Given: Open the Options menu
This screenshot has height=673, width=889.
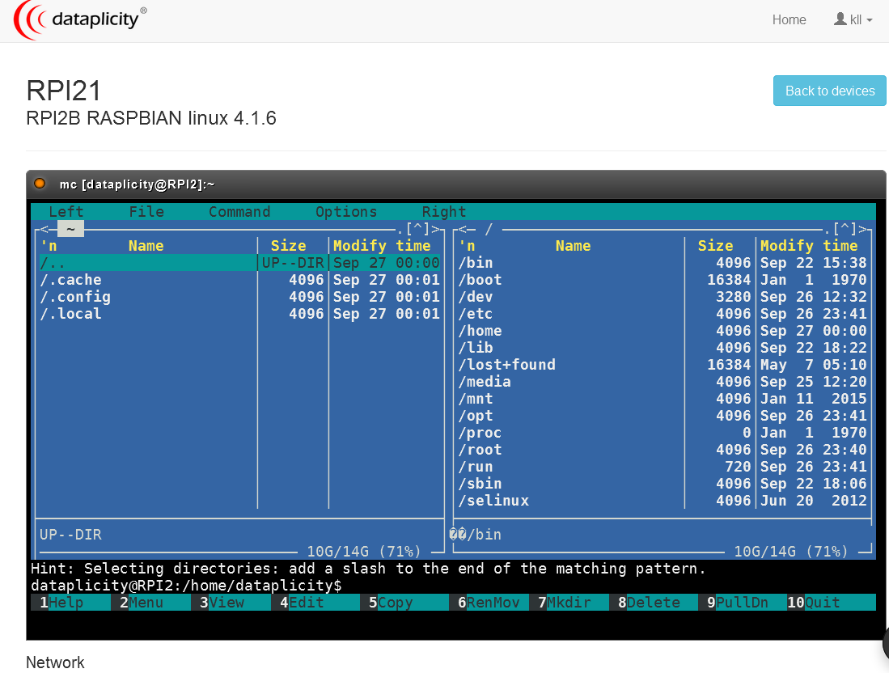Looking at the screenshot, I should pos(346,212).
